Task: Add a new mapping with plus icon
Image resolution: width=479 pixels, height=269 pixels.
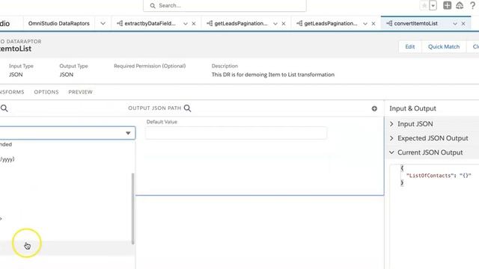Action: 374,108
